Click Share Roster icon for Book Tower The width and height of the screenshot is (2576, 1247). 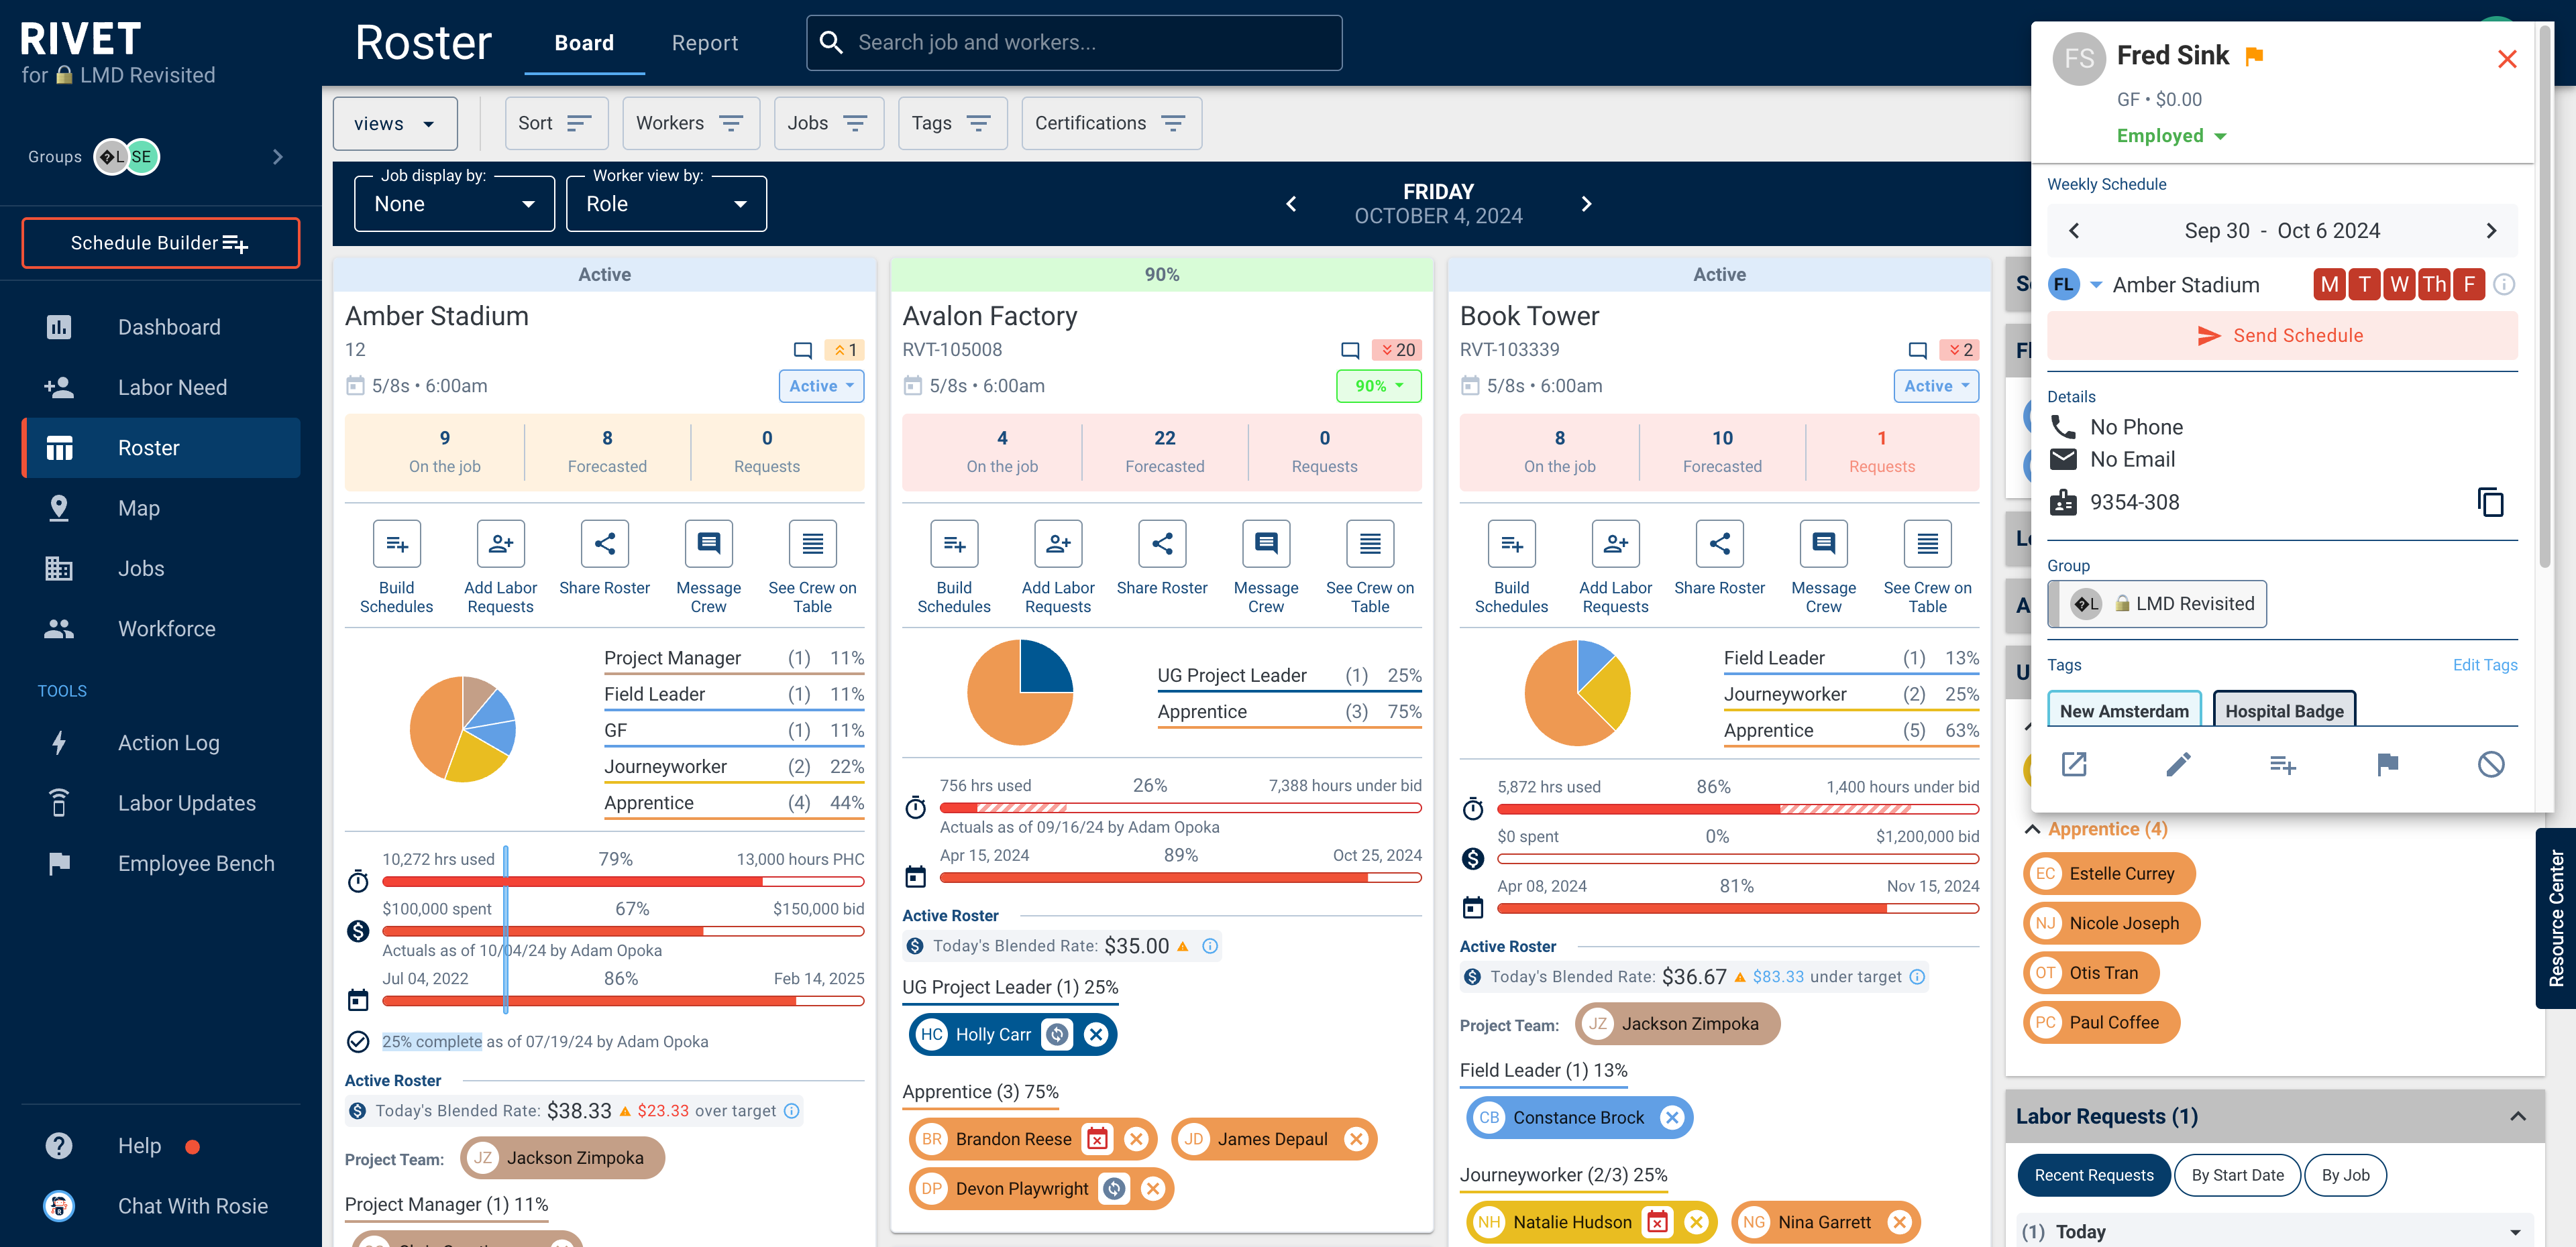click(x=1719, y=544)
